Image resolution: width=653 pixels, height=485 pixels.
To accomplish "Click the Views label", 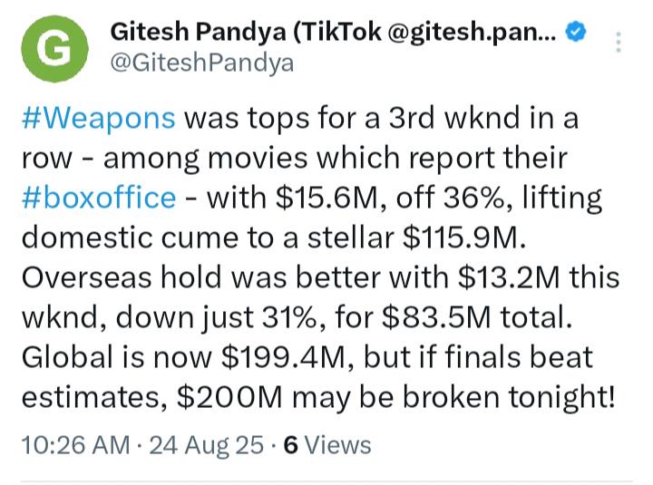I will 338,444.
